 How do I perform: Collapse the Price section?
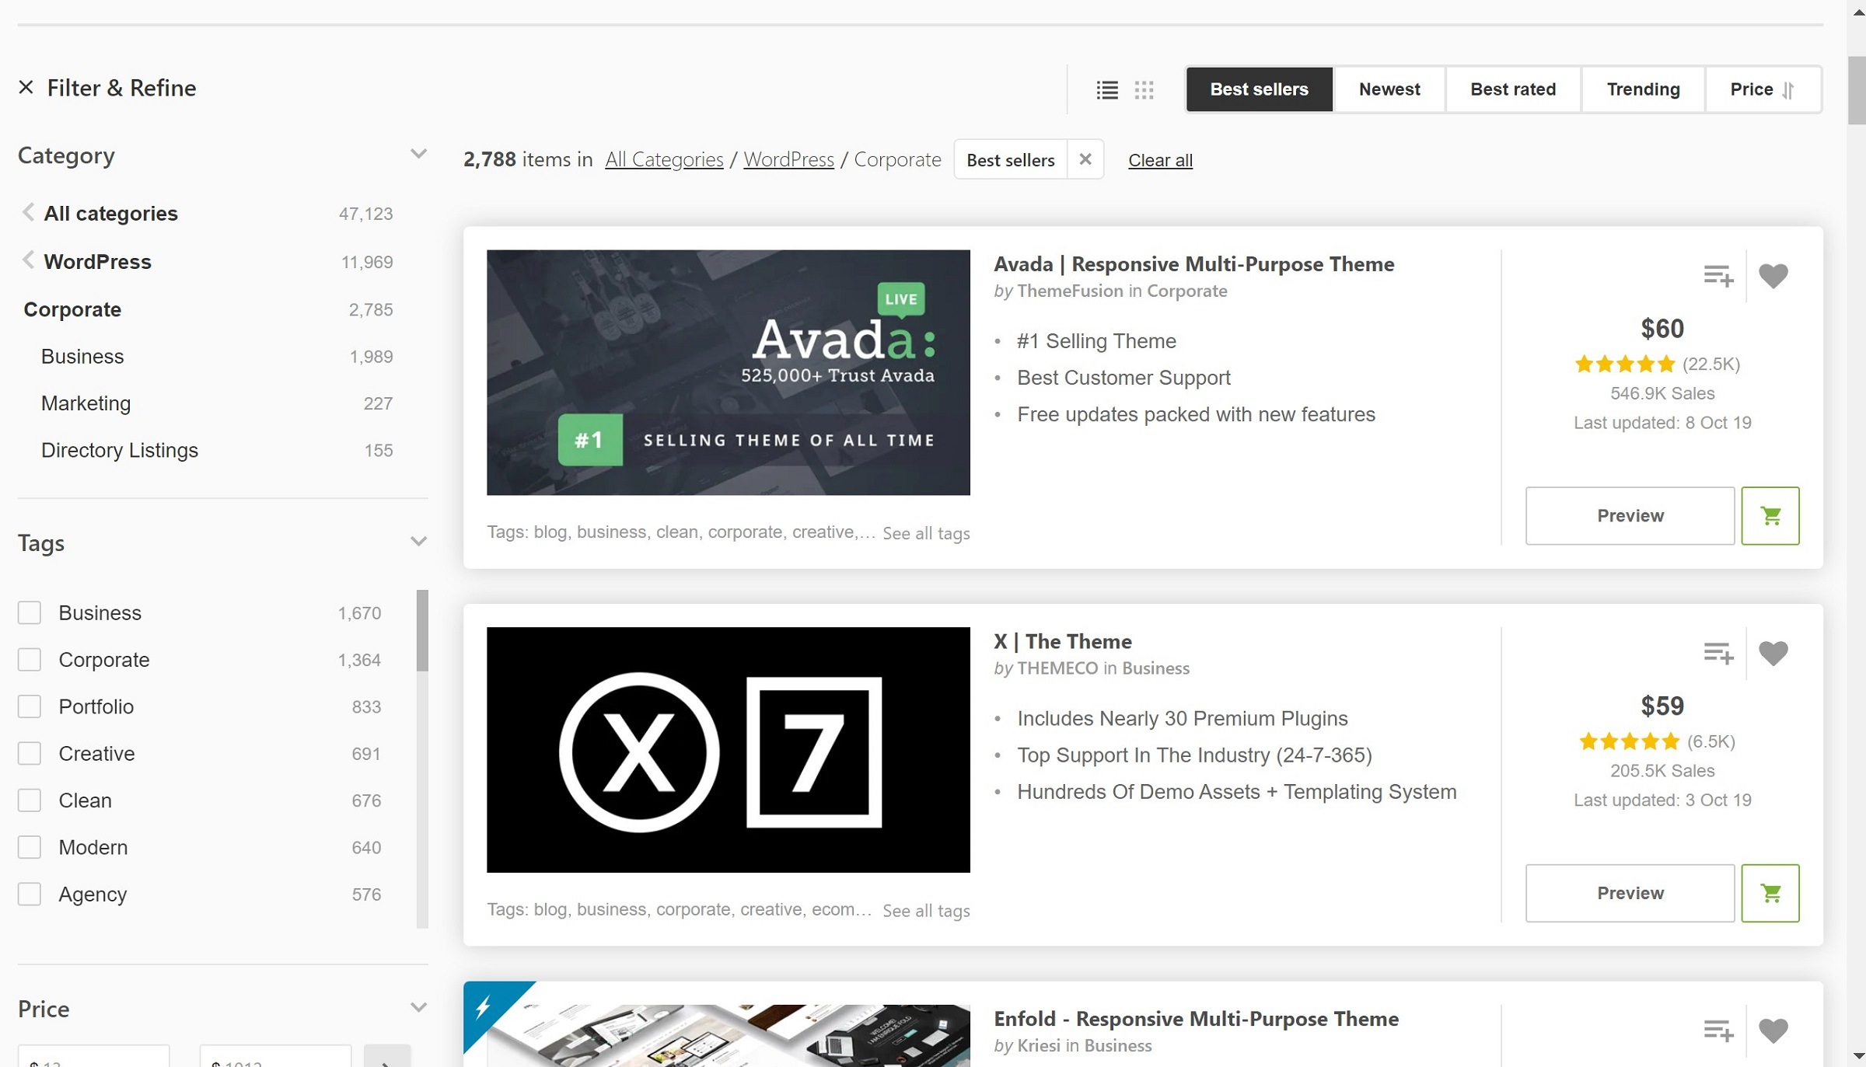point(418,1008)
